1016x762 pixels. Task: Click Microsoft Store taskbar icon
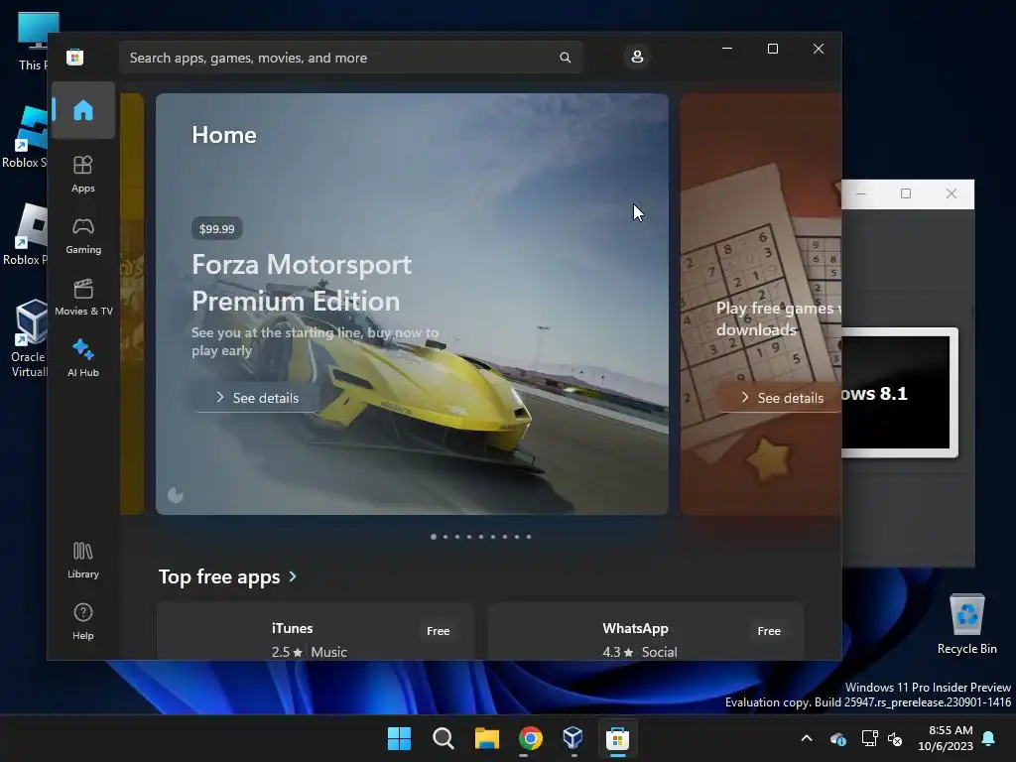tap(617, 738)
